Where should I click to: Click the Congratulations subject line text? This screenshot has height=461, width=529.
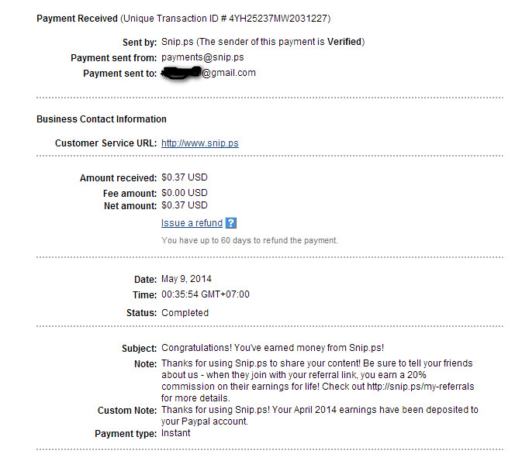click(x=272, y=349)
